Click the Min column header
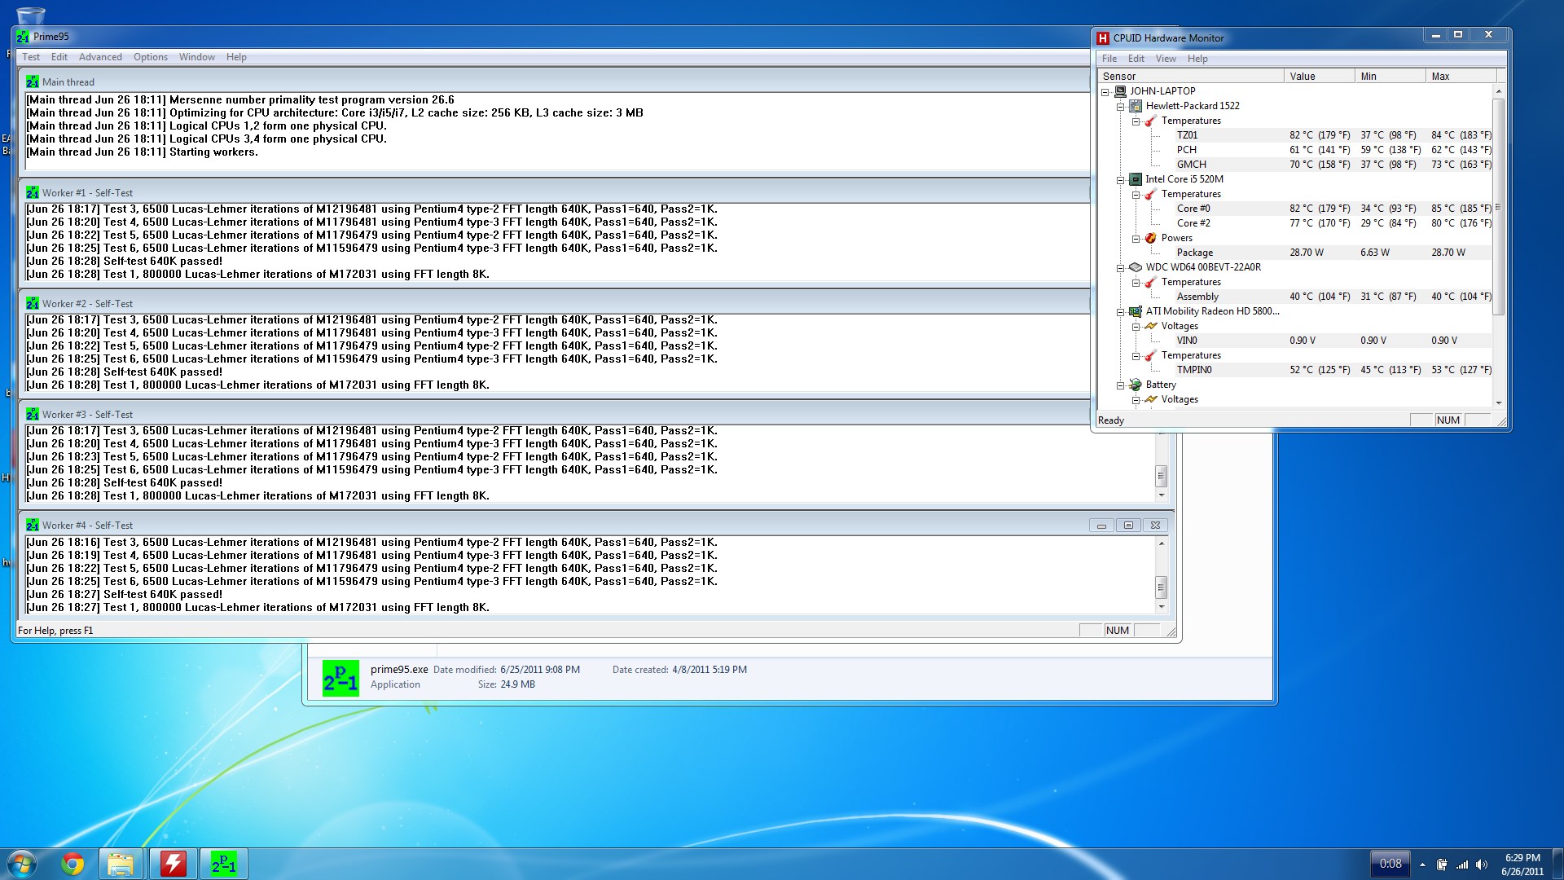This screenshot has height=880, width=1564. (x=1390, y=77)
